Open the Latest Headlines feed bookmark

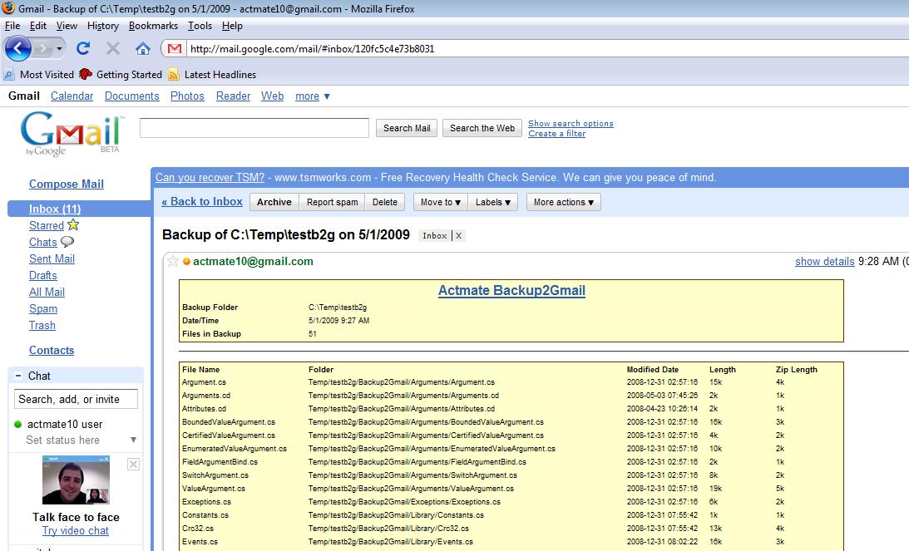pos(212,74)
